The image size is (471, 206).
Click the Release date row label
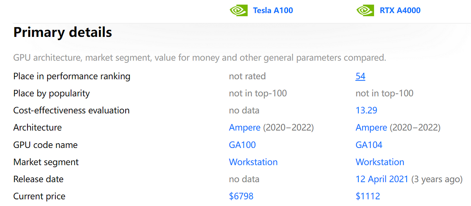click(x=38, y=179)
